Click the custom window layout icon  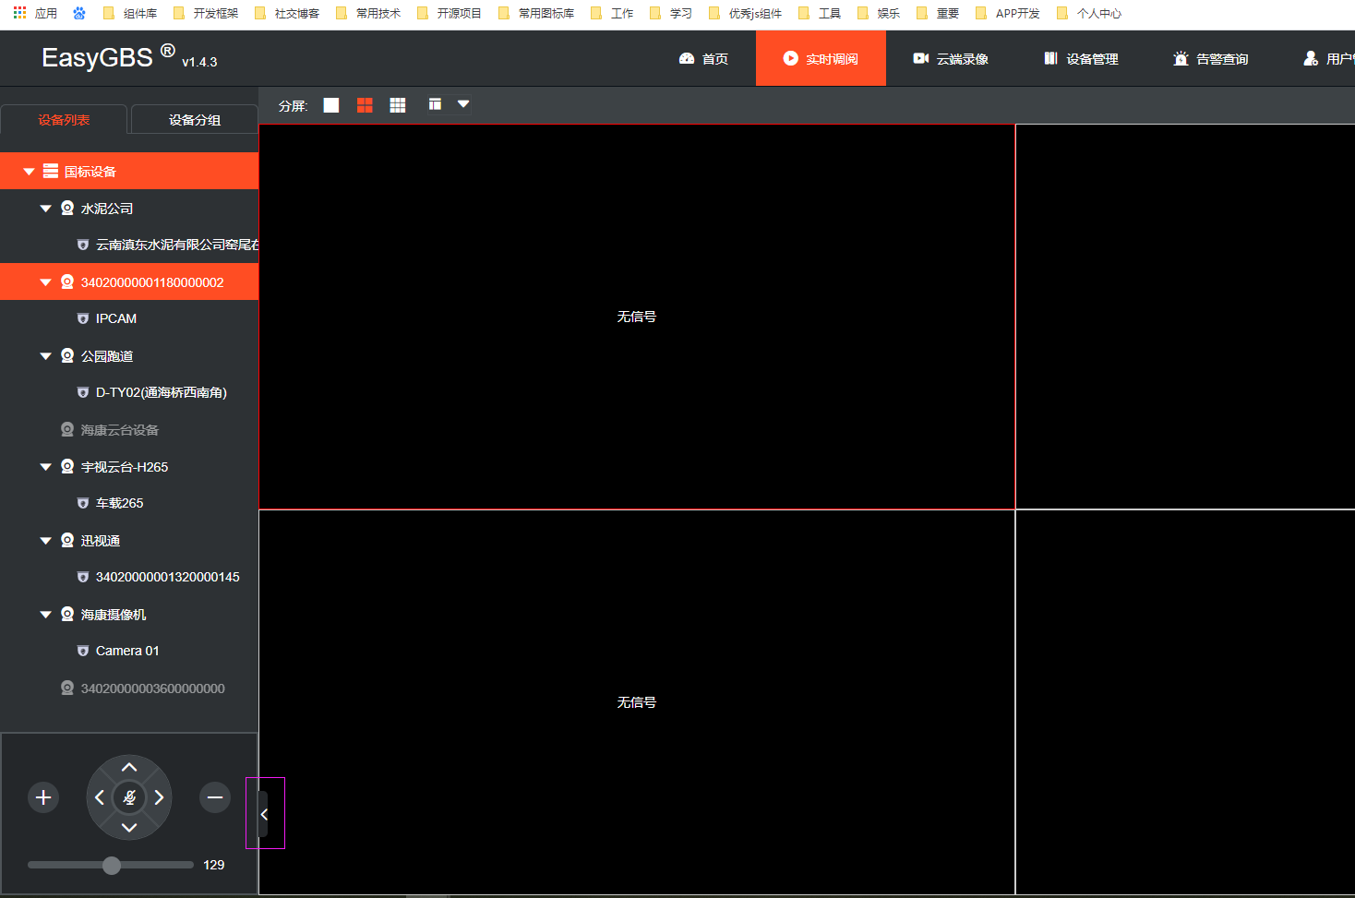[435, 104]
